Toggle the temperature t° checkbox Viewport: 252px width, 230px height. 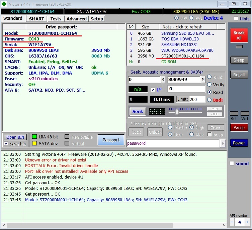pos(153,90)
